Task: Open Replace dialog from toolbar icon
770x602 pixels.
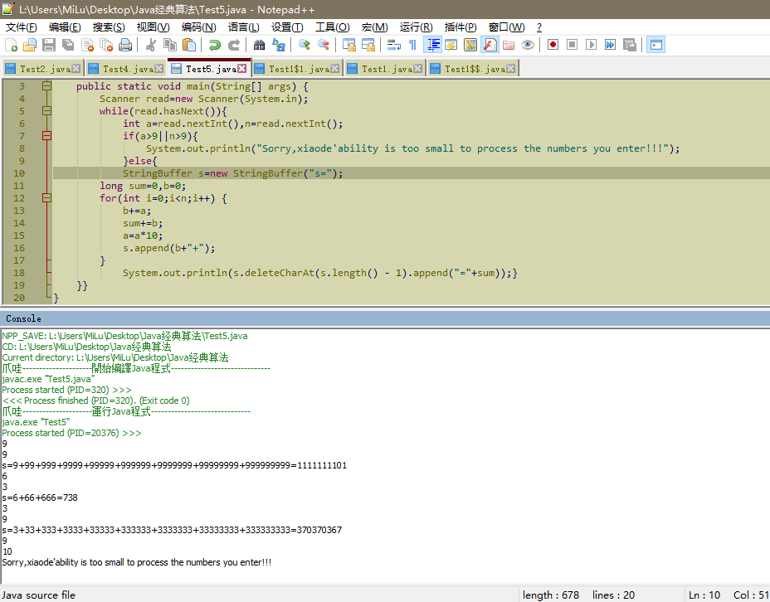Action: tap(279, 45)
